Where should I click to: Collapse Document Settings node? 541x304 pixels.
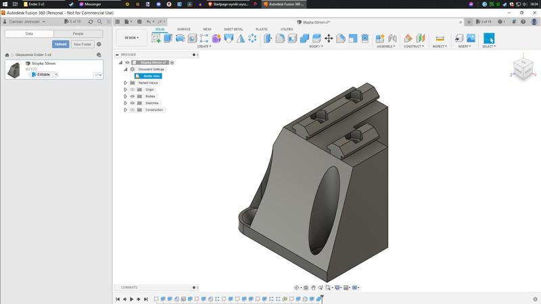[x=126, y=70]
